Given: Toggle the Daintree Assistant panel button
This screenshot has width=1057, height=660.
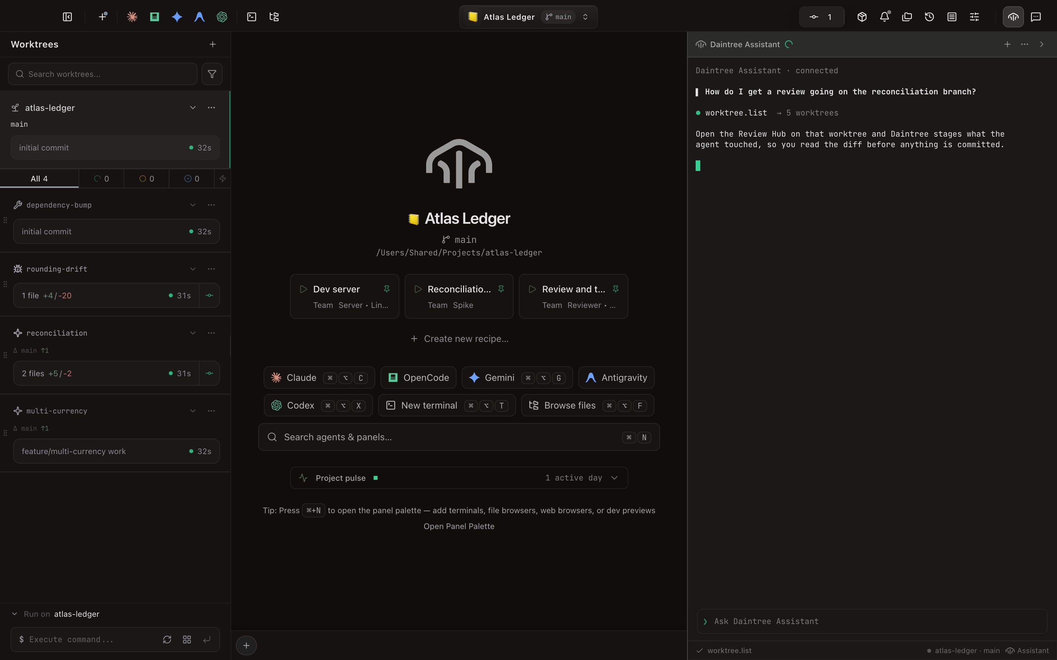Looking at the screenshot, I should tap(1013, 17).
